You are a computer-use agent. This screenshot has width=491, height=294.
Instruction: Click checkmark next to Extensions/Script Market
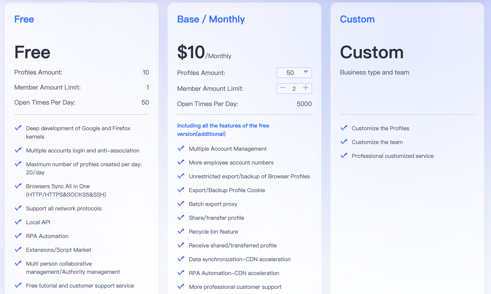click(18, 250)
